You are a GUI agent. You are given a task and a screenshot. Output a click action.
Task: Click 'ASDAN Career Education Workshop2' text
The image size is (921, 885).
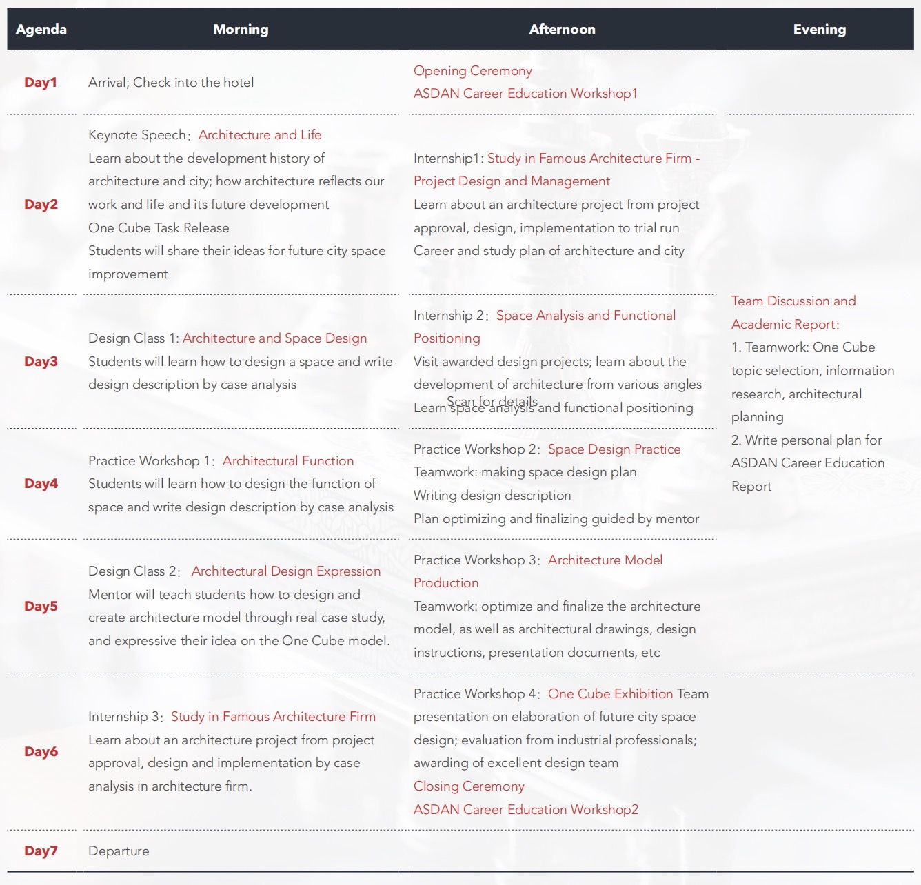pyautogui.click(x=526, y=810)
